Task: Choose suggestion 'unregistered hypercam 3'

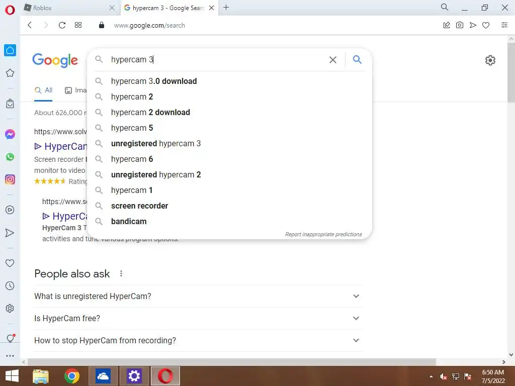Action: point(229,143)
